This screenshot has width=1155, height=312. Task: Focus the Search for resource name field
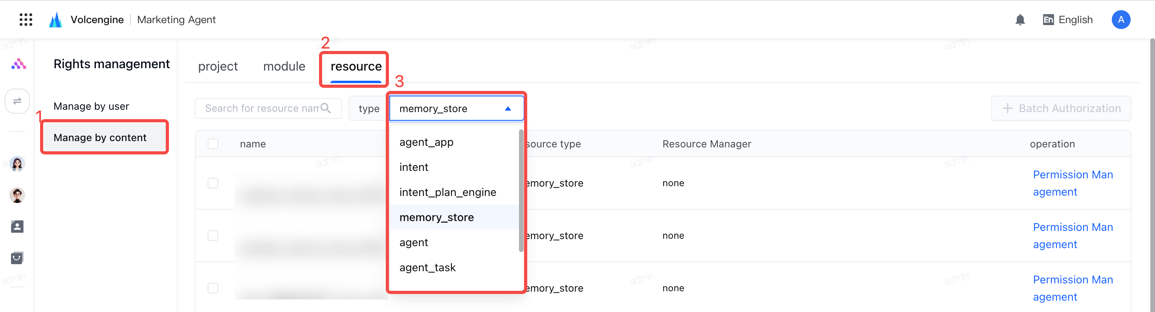point(268,108)
